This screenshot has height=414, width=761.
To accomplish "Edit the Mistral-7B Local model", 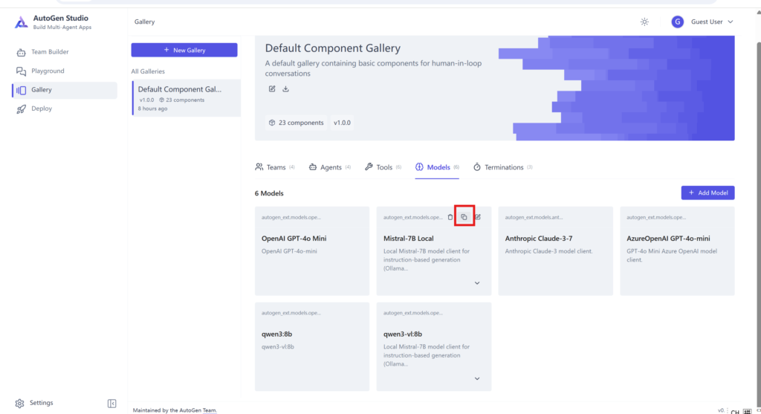I will [x=478, y=217].
